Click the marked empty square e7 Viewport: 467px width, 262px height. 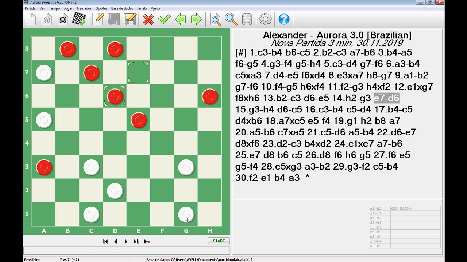(x=139, y=73)
